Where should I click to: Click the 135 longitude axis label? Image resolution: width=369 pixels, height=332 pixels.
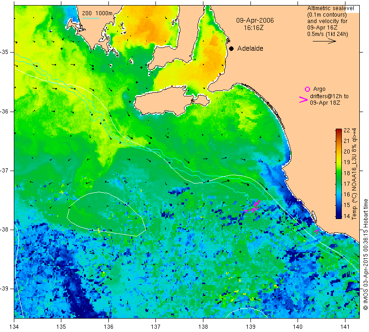click(x=61, y=327)
